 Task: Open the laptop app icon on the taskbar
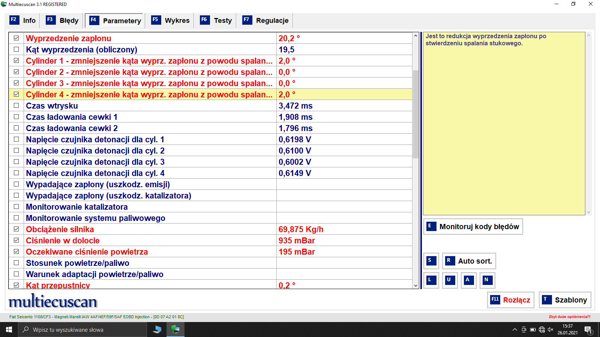pos(157,330)
